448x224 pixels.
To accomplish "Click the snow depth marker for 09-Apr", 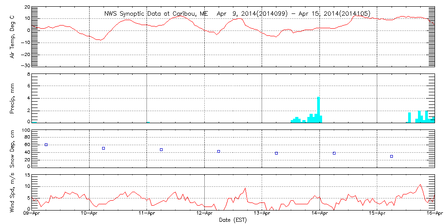I will pos(46,145).
